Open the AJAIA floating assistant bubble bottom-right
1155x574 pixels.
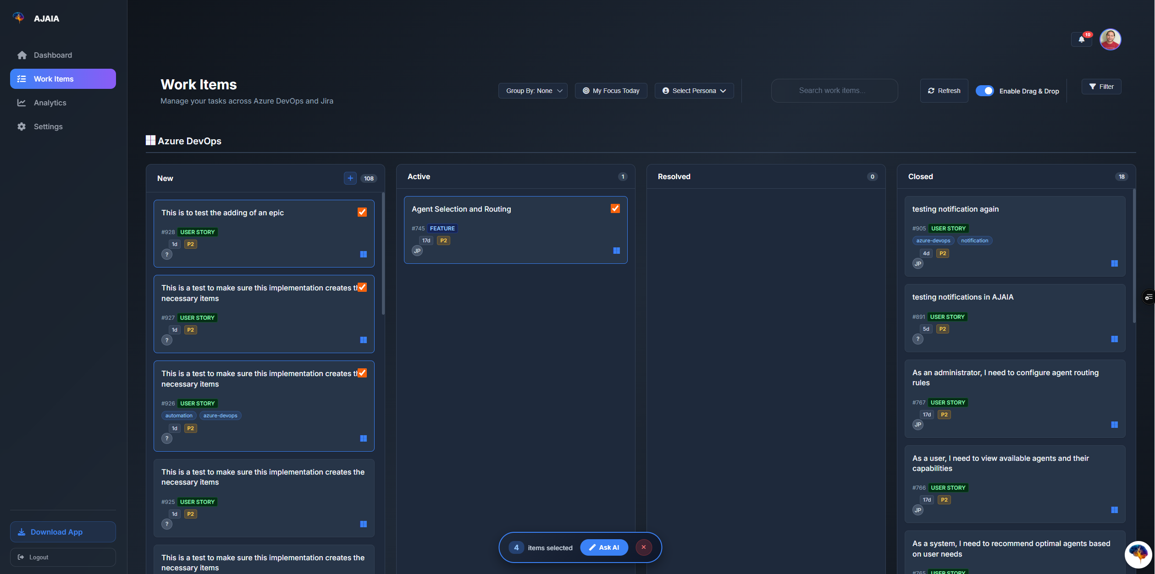[1138, 555]
